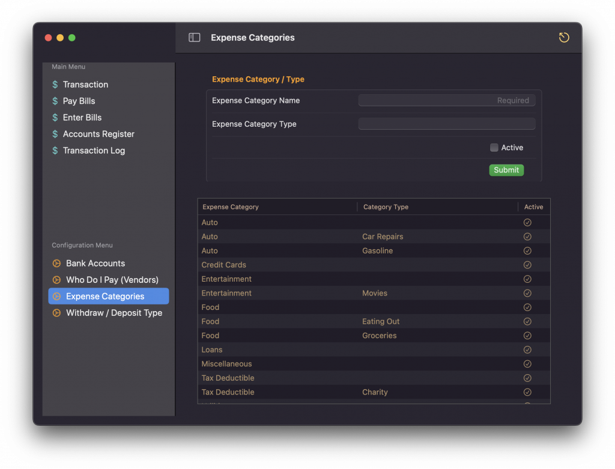Click the dollar icon beside Transaction
Screen dimensions: 615x469
[x=55, y=85]
